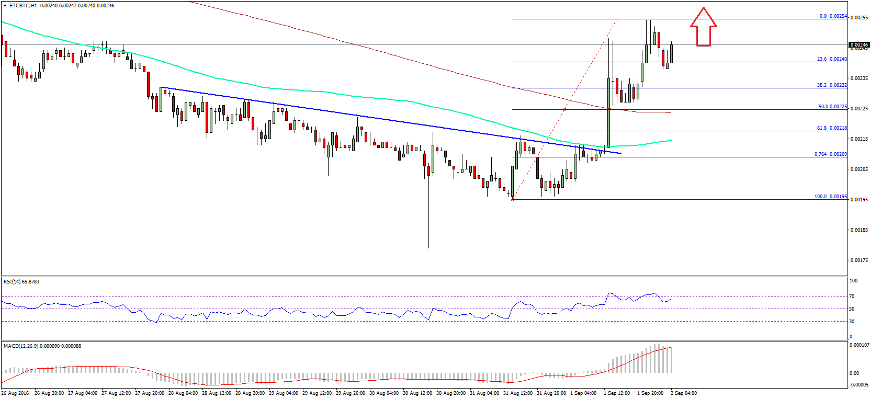Click the time label "28 Aug 20:00"
Viewport: 870px width, 399px height.
pyautogui.click(x=250, y=393)
